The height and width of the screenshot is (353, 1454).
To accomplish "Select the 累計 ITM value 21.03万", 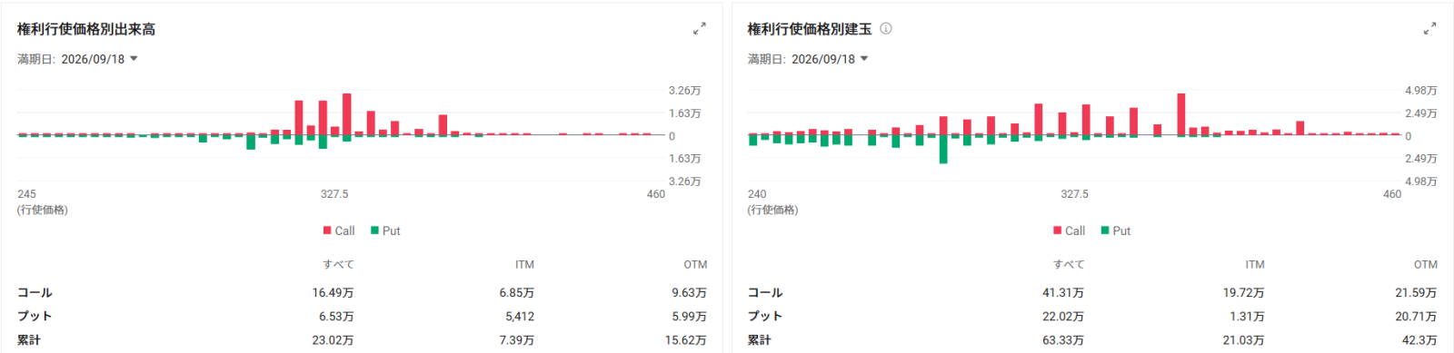I will [1243, 339].
